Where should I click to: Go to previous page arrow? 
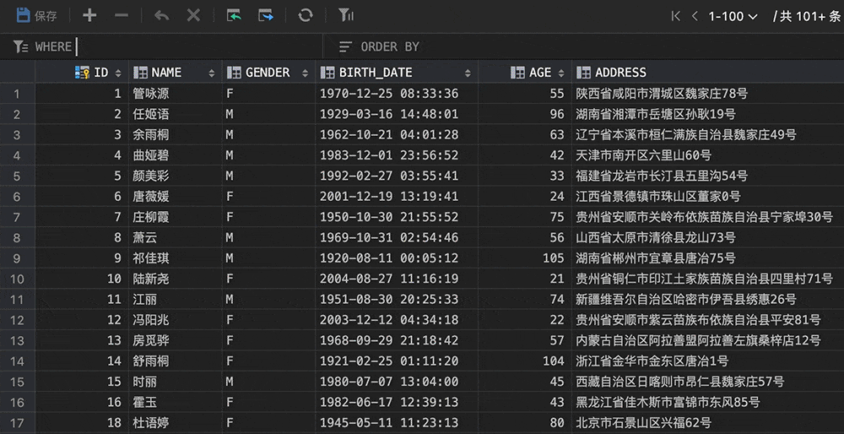click(695, 15)
